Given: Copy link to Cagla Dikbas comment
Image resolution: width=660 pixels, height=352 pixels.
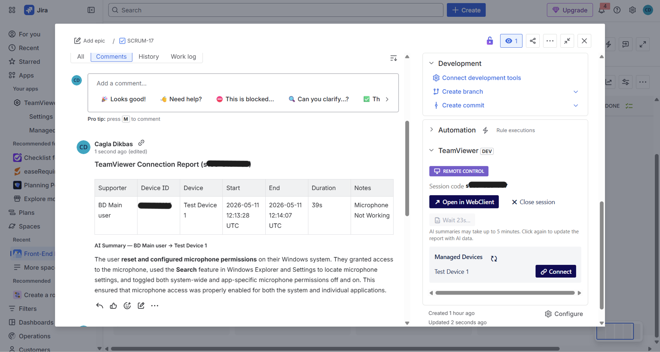Looking at the screenshot, I should pos(141,143).
